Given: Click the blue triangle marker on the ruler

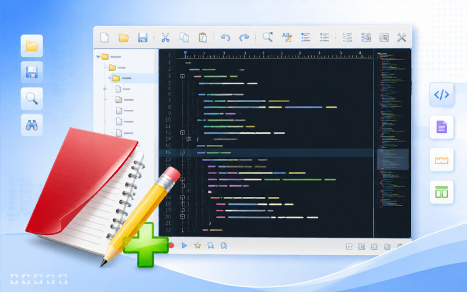Looking at the screenshot, I should (185, 54).
